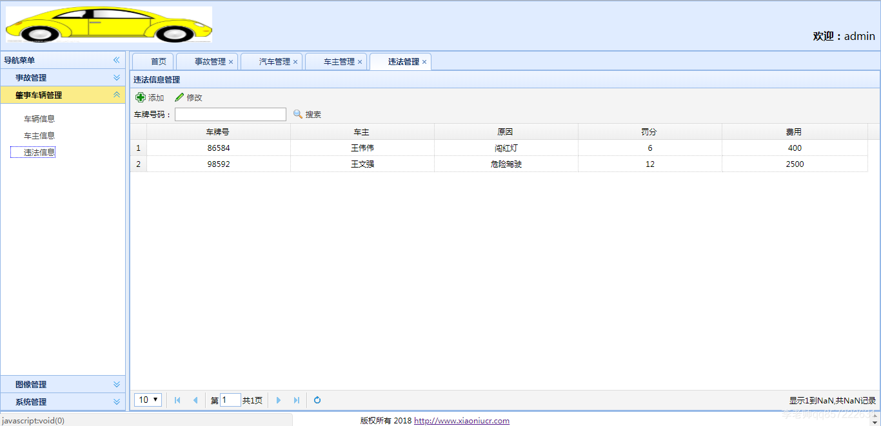The width and height of the screenshot is (881, 426).
Task: Select 违法信息 in the sidebar
Action: point(39,152)
